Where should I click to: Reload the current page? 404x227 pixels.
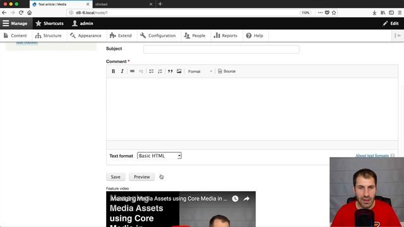tap(21, 13)
